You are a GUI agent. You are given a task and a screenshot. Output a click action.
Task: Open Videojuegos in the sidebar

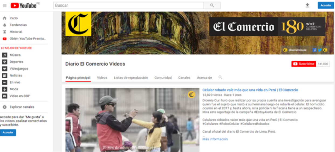tap(19, 69)
